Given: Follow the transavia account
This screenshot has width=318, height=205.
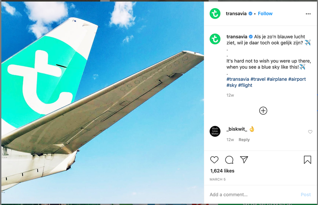Looking at the screenshot, I should [x=265, y=14].
